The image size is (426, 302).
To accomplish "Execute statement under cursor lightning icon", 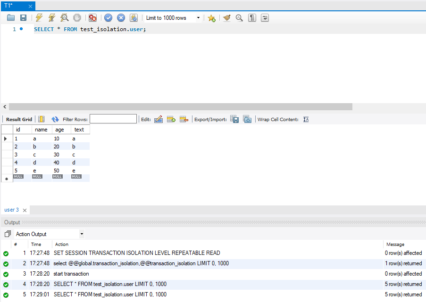I will click(51, 17).
